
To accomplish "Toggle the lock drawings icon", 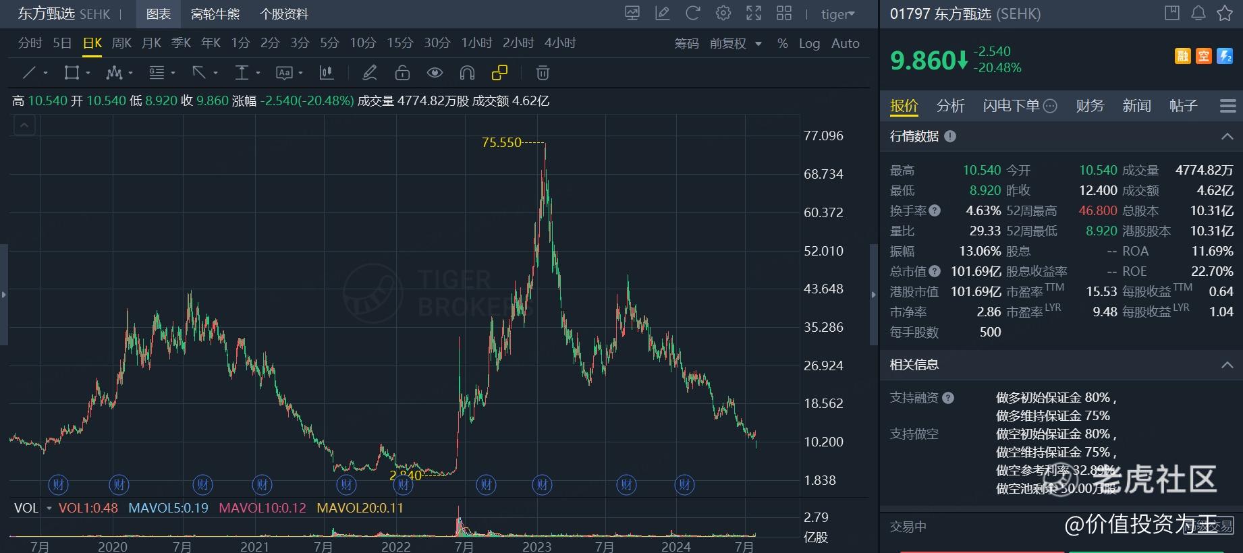I will [x=402, y=73].
